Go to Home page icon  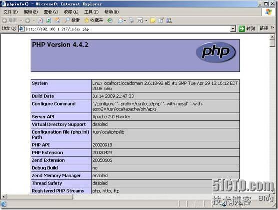click(x=57, y=20)
